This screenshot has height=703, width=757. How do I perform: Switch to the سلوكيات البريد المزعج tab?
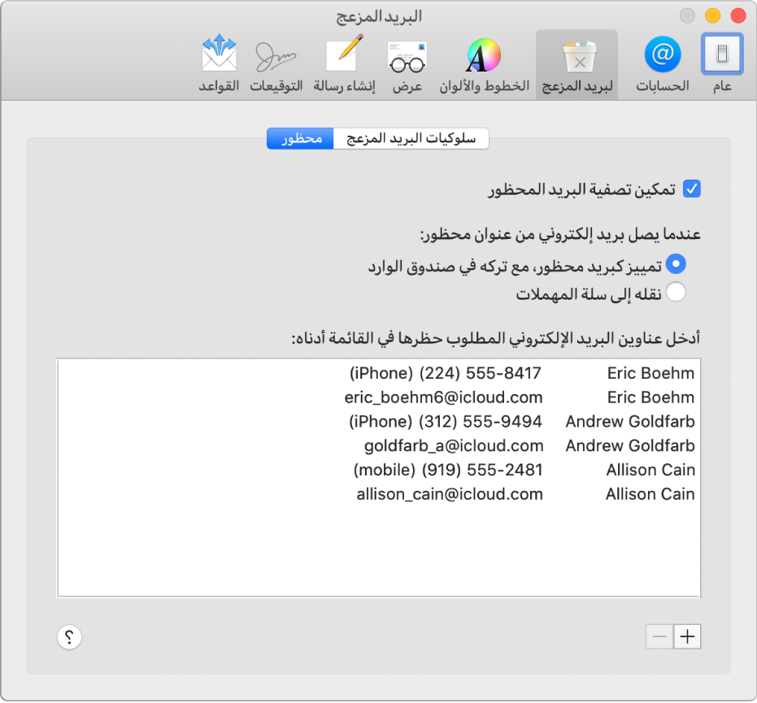411,138
